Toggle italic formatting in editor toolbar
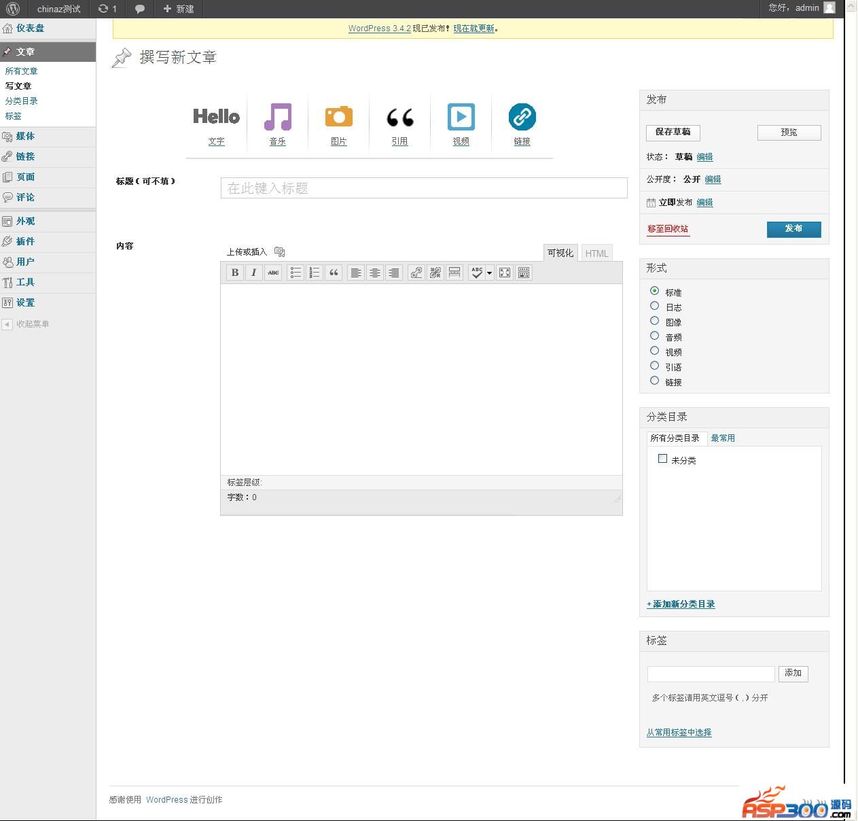Viewport: 858px width, 821px height. pyautogui.click(x=254, y=273)
